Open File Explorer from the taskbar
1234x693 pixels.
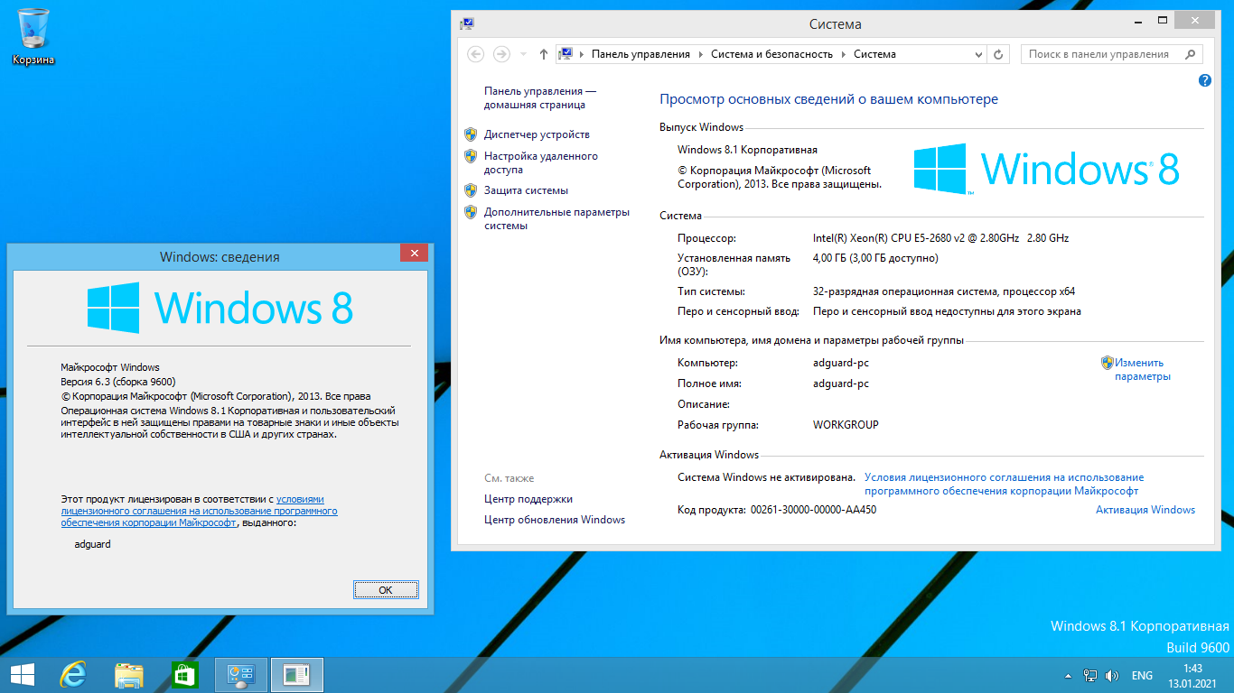click(129, 674)
